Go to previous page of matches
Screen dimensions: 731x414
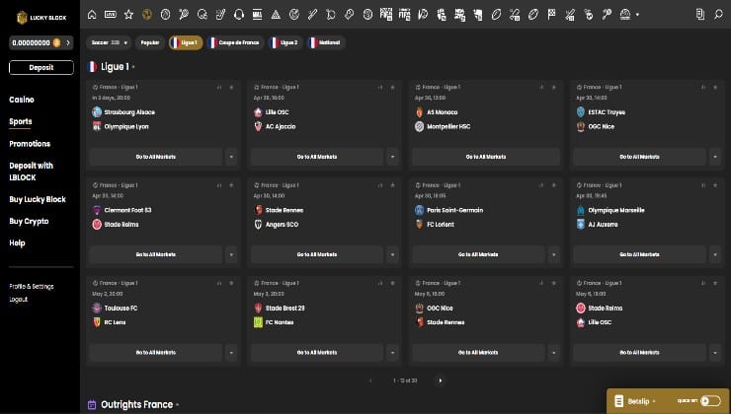pyautogui.click(x=370, y=380)
